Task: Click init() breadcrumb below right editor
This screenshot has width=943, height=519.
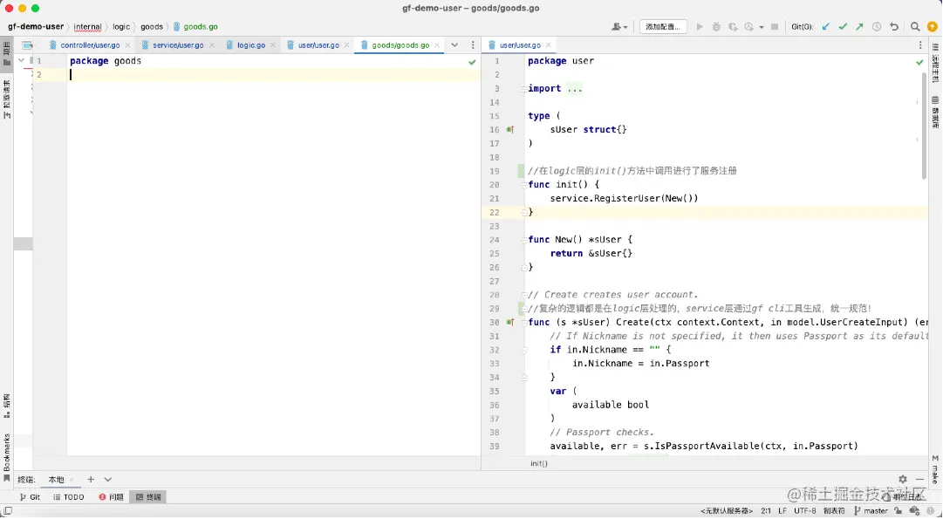Action: (x=539, y=463)
